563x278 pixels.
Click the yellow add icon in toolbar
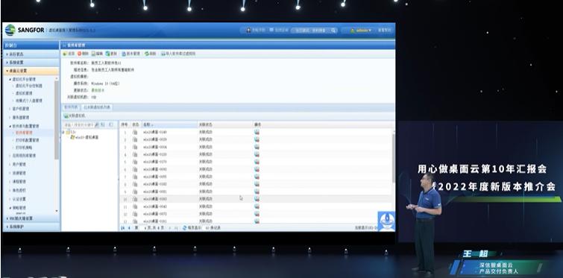click(66, 54)
